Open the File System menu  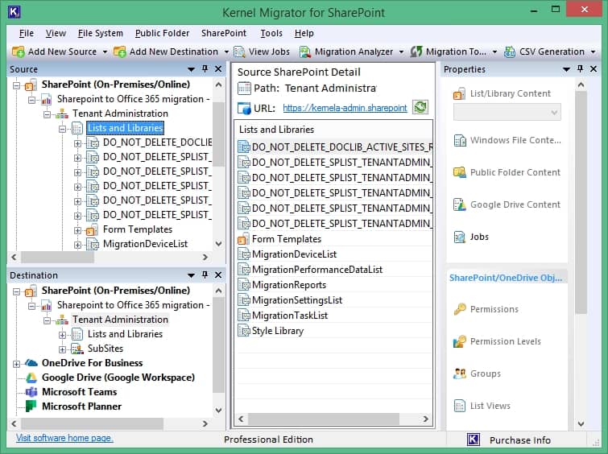coord(101,33)
